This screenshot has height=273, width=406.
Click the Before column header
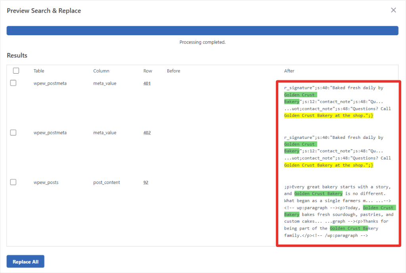(x=174, y=71)
